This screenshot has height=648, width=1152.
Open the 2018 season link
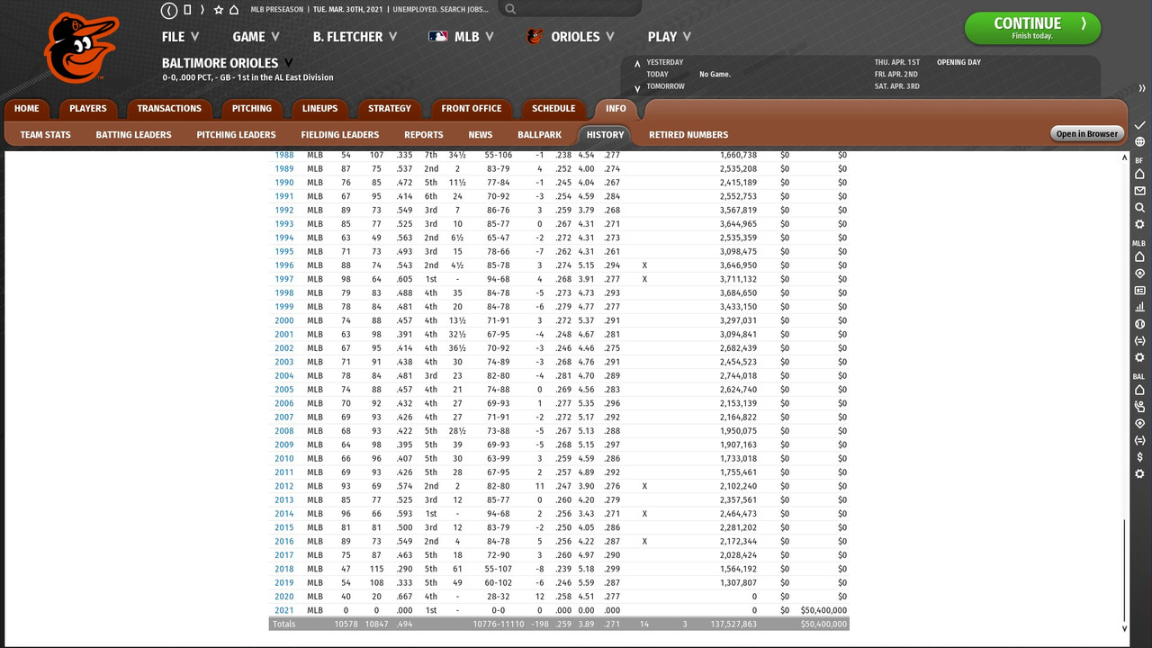click(284, 569)
